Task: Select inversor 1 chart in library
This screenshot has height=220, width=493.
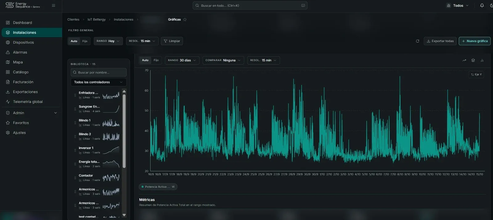Action: click(96, 150)
